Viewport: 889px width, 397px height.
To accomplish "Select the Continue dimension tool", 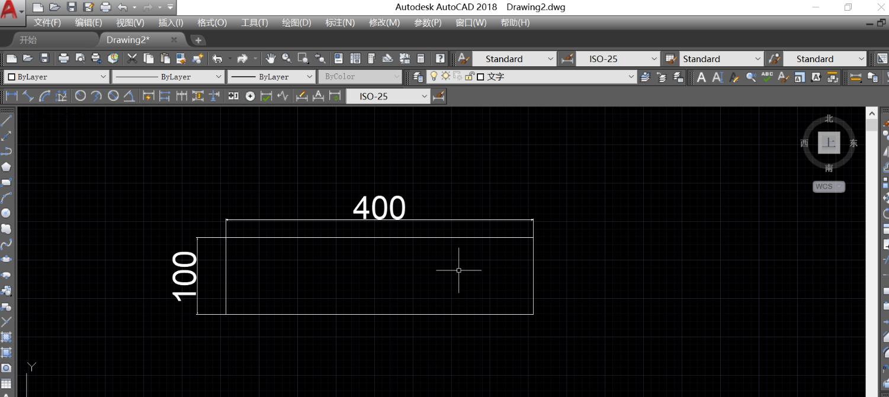I will 182,96.
